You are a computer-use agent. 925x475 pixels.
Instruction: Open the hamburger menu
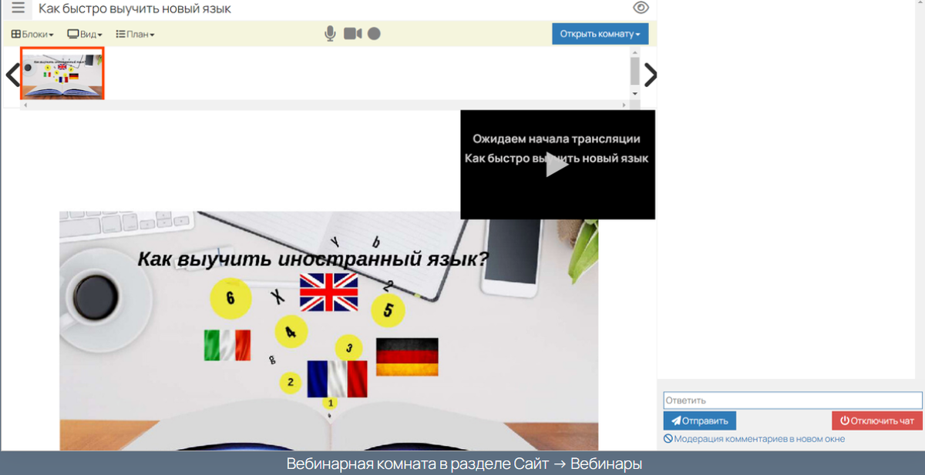tap(18, 8)
